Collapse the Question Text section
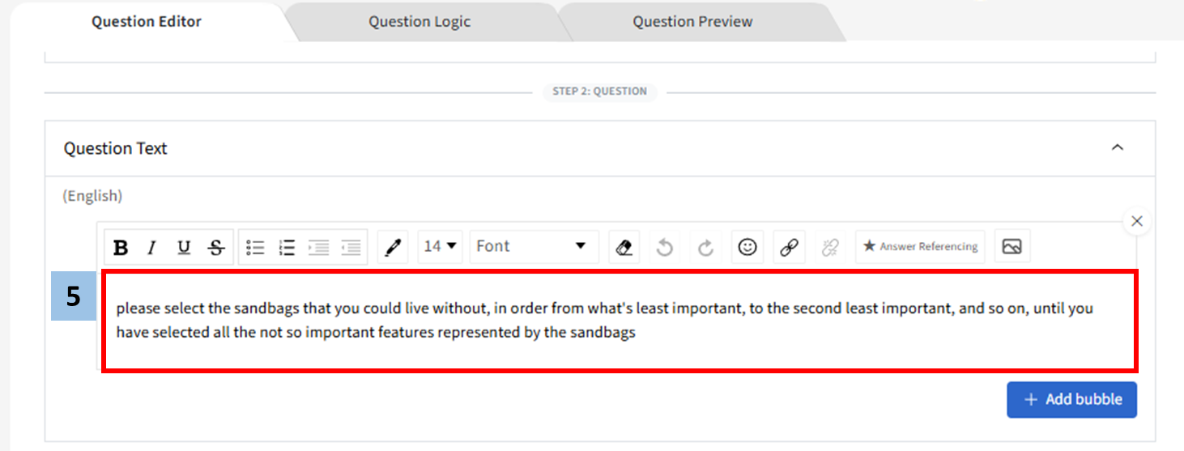 point(1118,148)
